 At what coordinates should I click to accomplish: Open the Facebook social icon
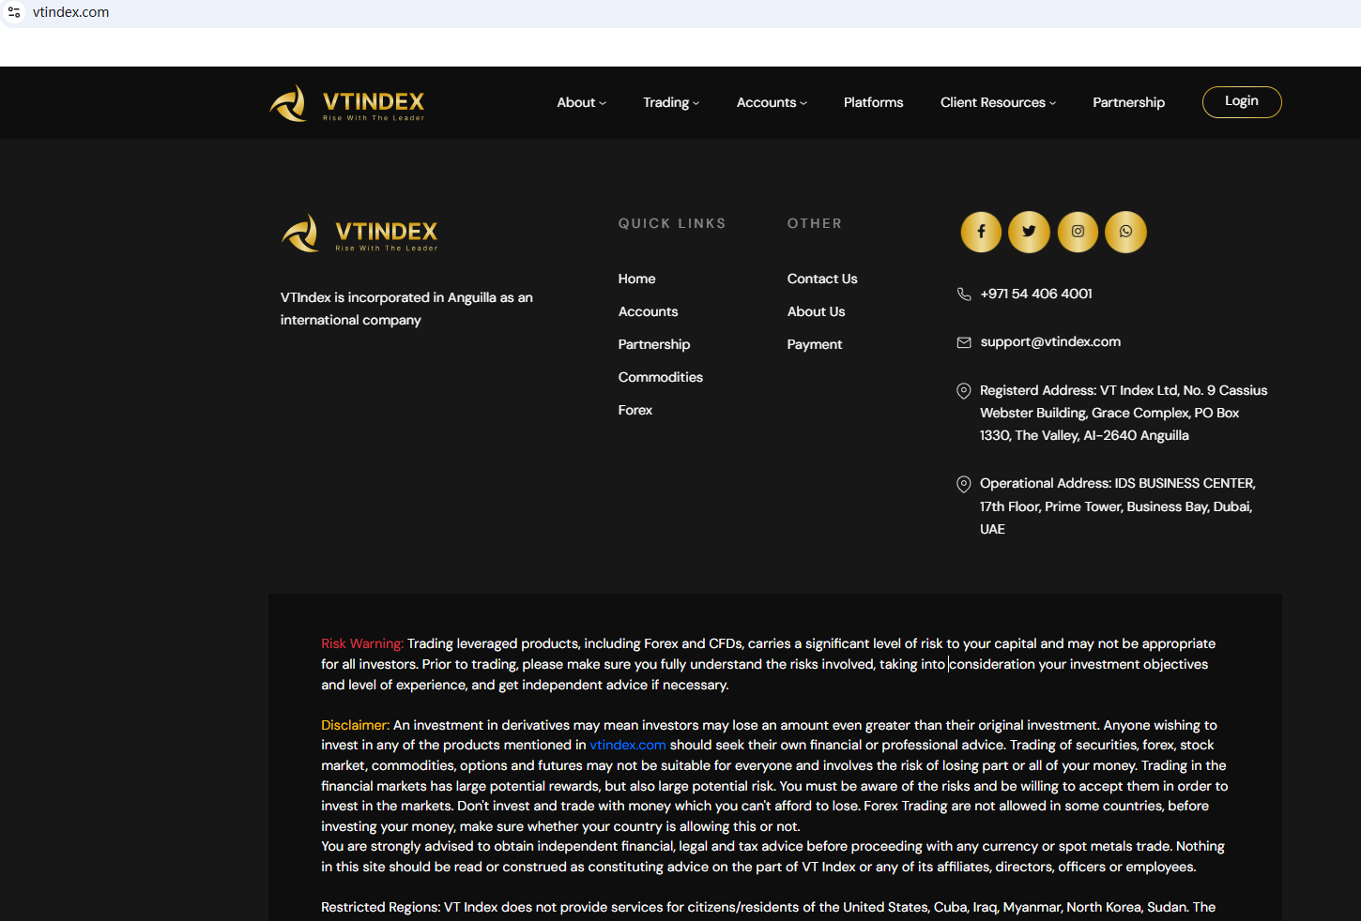981,232
